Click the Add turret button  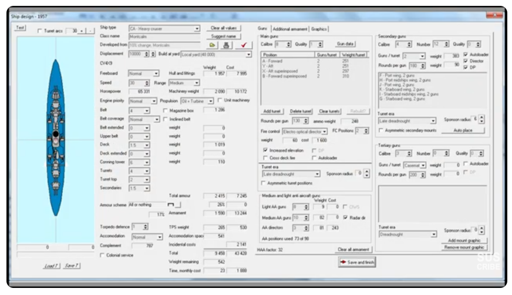coord(272,112)
